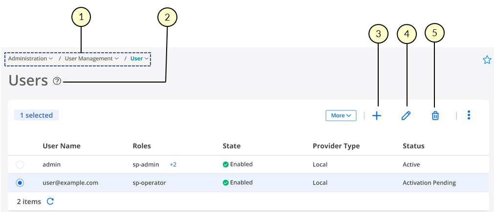This screenshot has height=212, width=494.
Task: Open the vertical three-dot options menu
Action: 469,115
